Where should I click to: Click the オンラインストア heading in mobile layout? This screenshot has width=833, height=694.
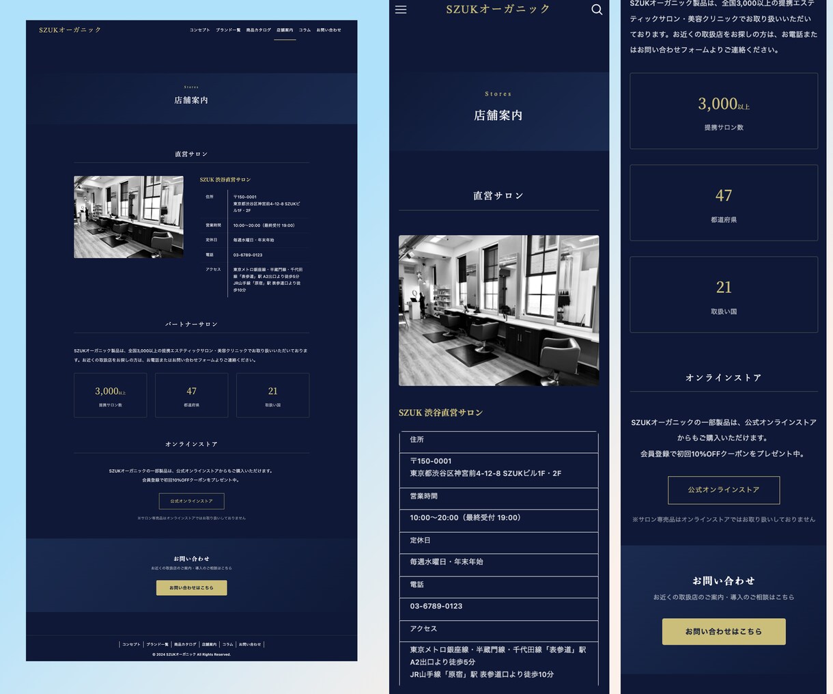click(x=724, y=378)
